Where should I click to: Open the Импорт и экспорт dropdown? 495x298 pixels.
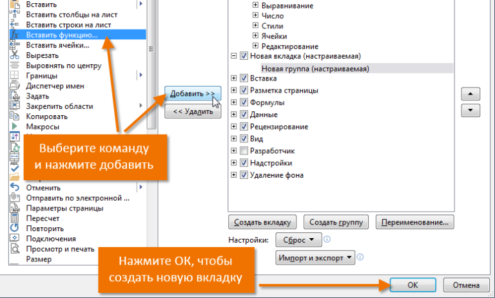(315, 258)
